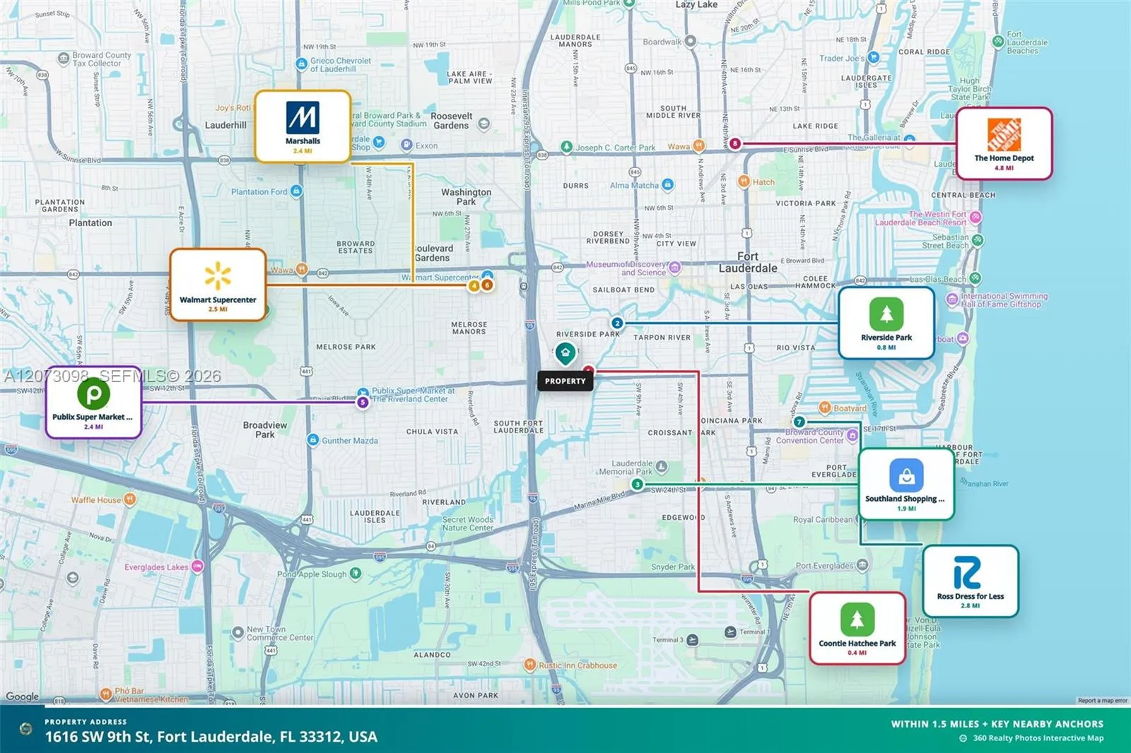Select the Coontie Hatchee Park card
Image resolution: width=1131 pixels, height=753 pixels.
[857, 629]
